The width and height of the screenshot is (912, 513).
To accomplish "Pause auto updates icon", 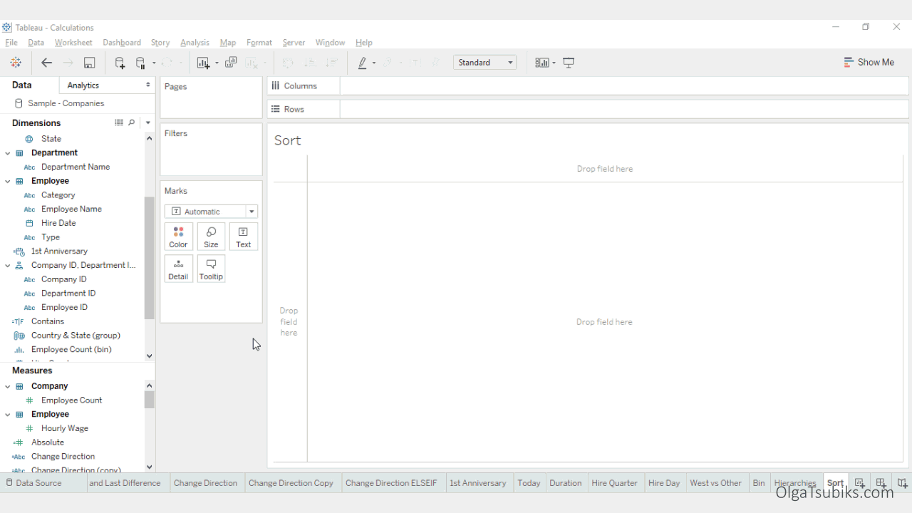I will 140,63.
